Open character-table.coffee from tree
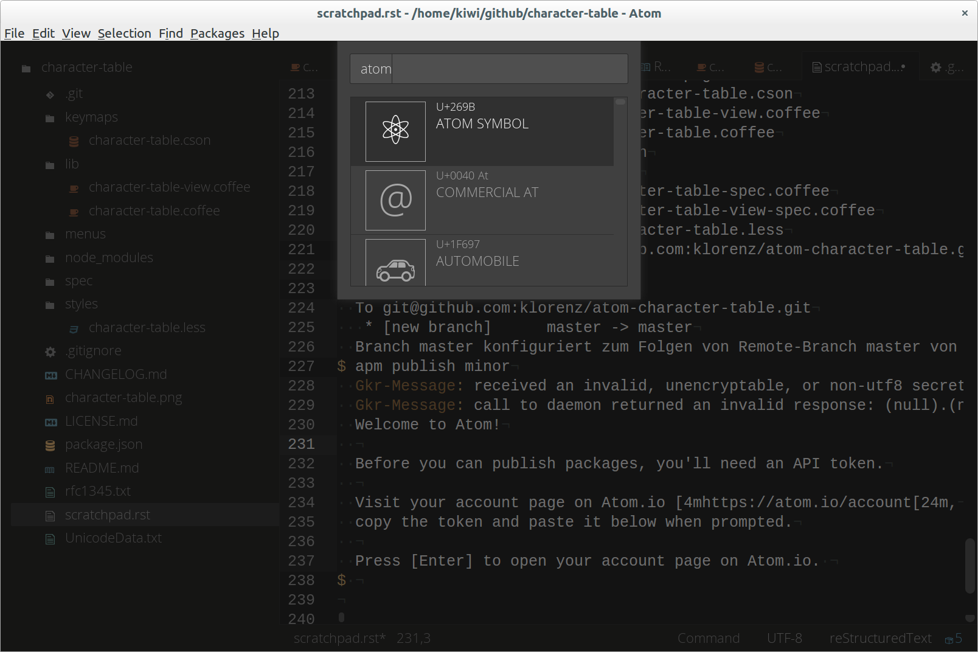Screen dimensions: 978x652 pos(154,211)
